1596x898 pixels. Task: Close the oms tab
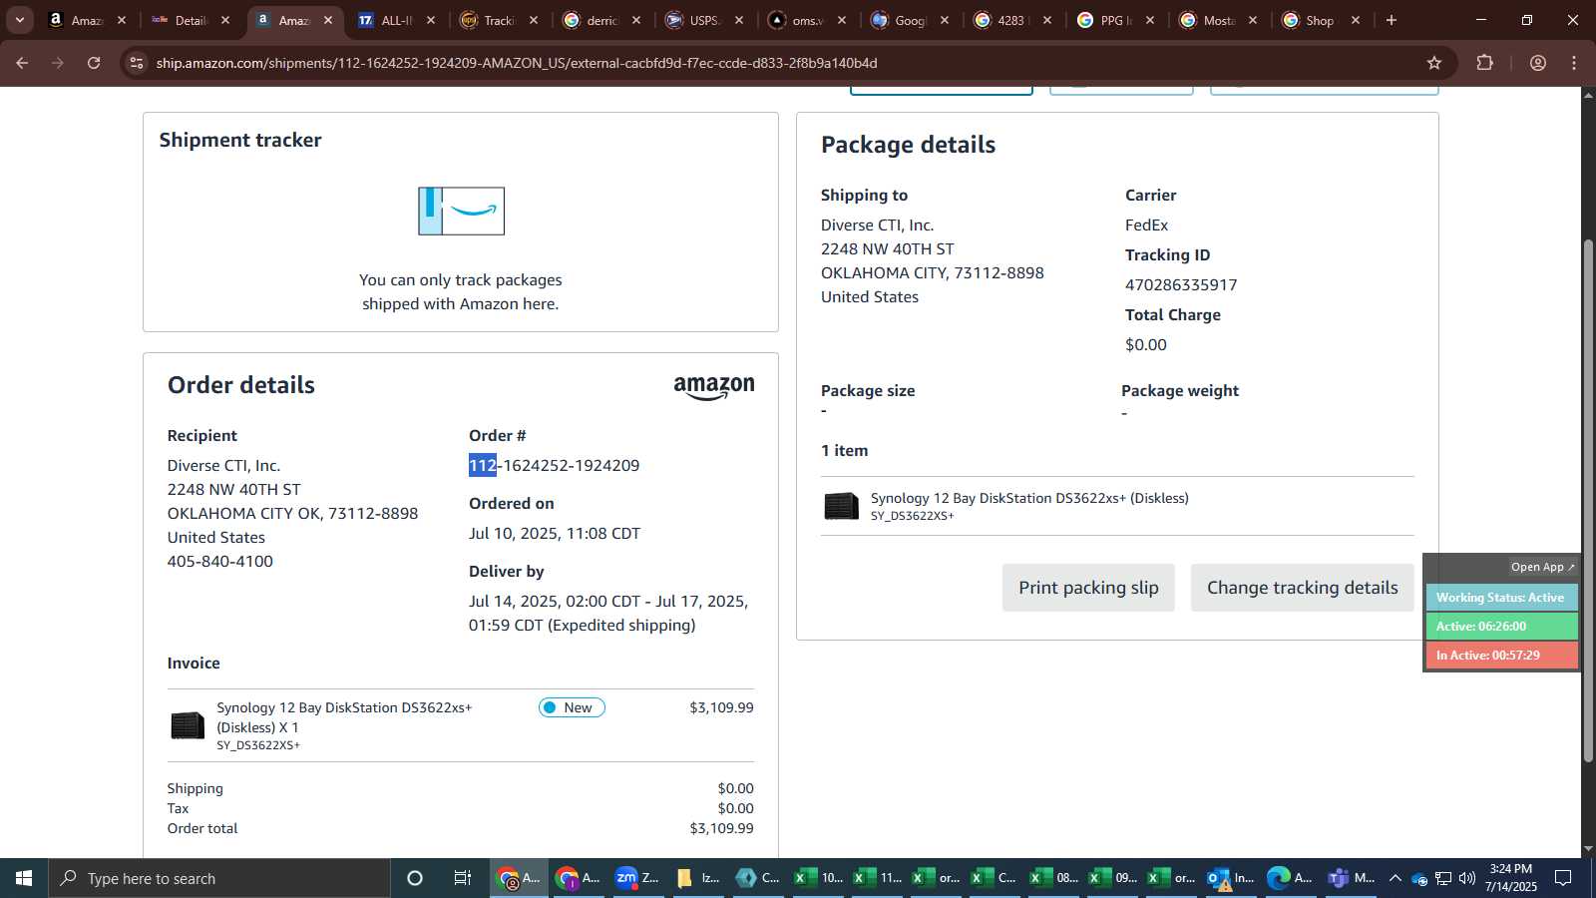point(842,20)
